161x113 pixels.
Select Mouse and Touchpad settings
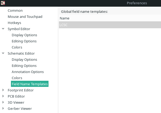(25, 17)
